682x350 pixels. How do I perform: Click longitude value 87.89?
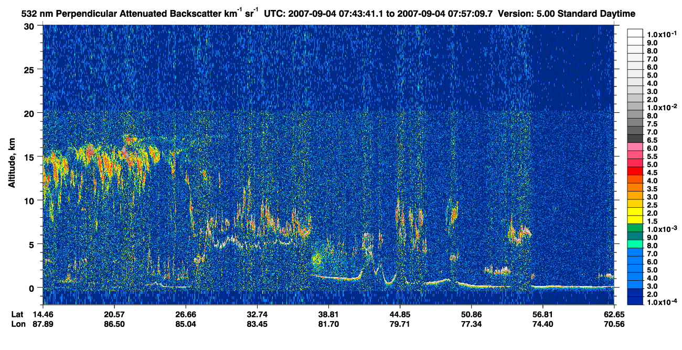pos(42,324)
